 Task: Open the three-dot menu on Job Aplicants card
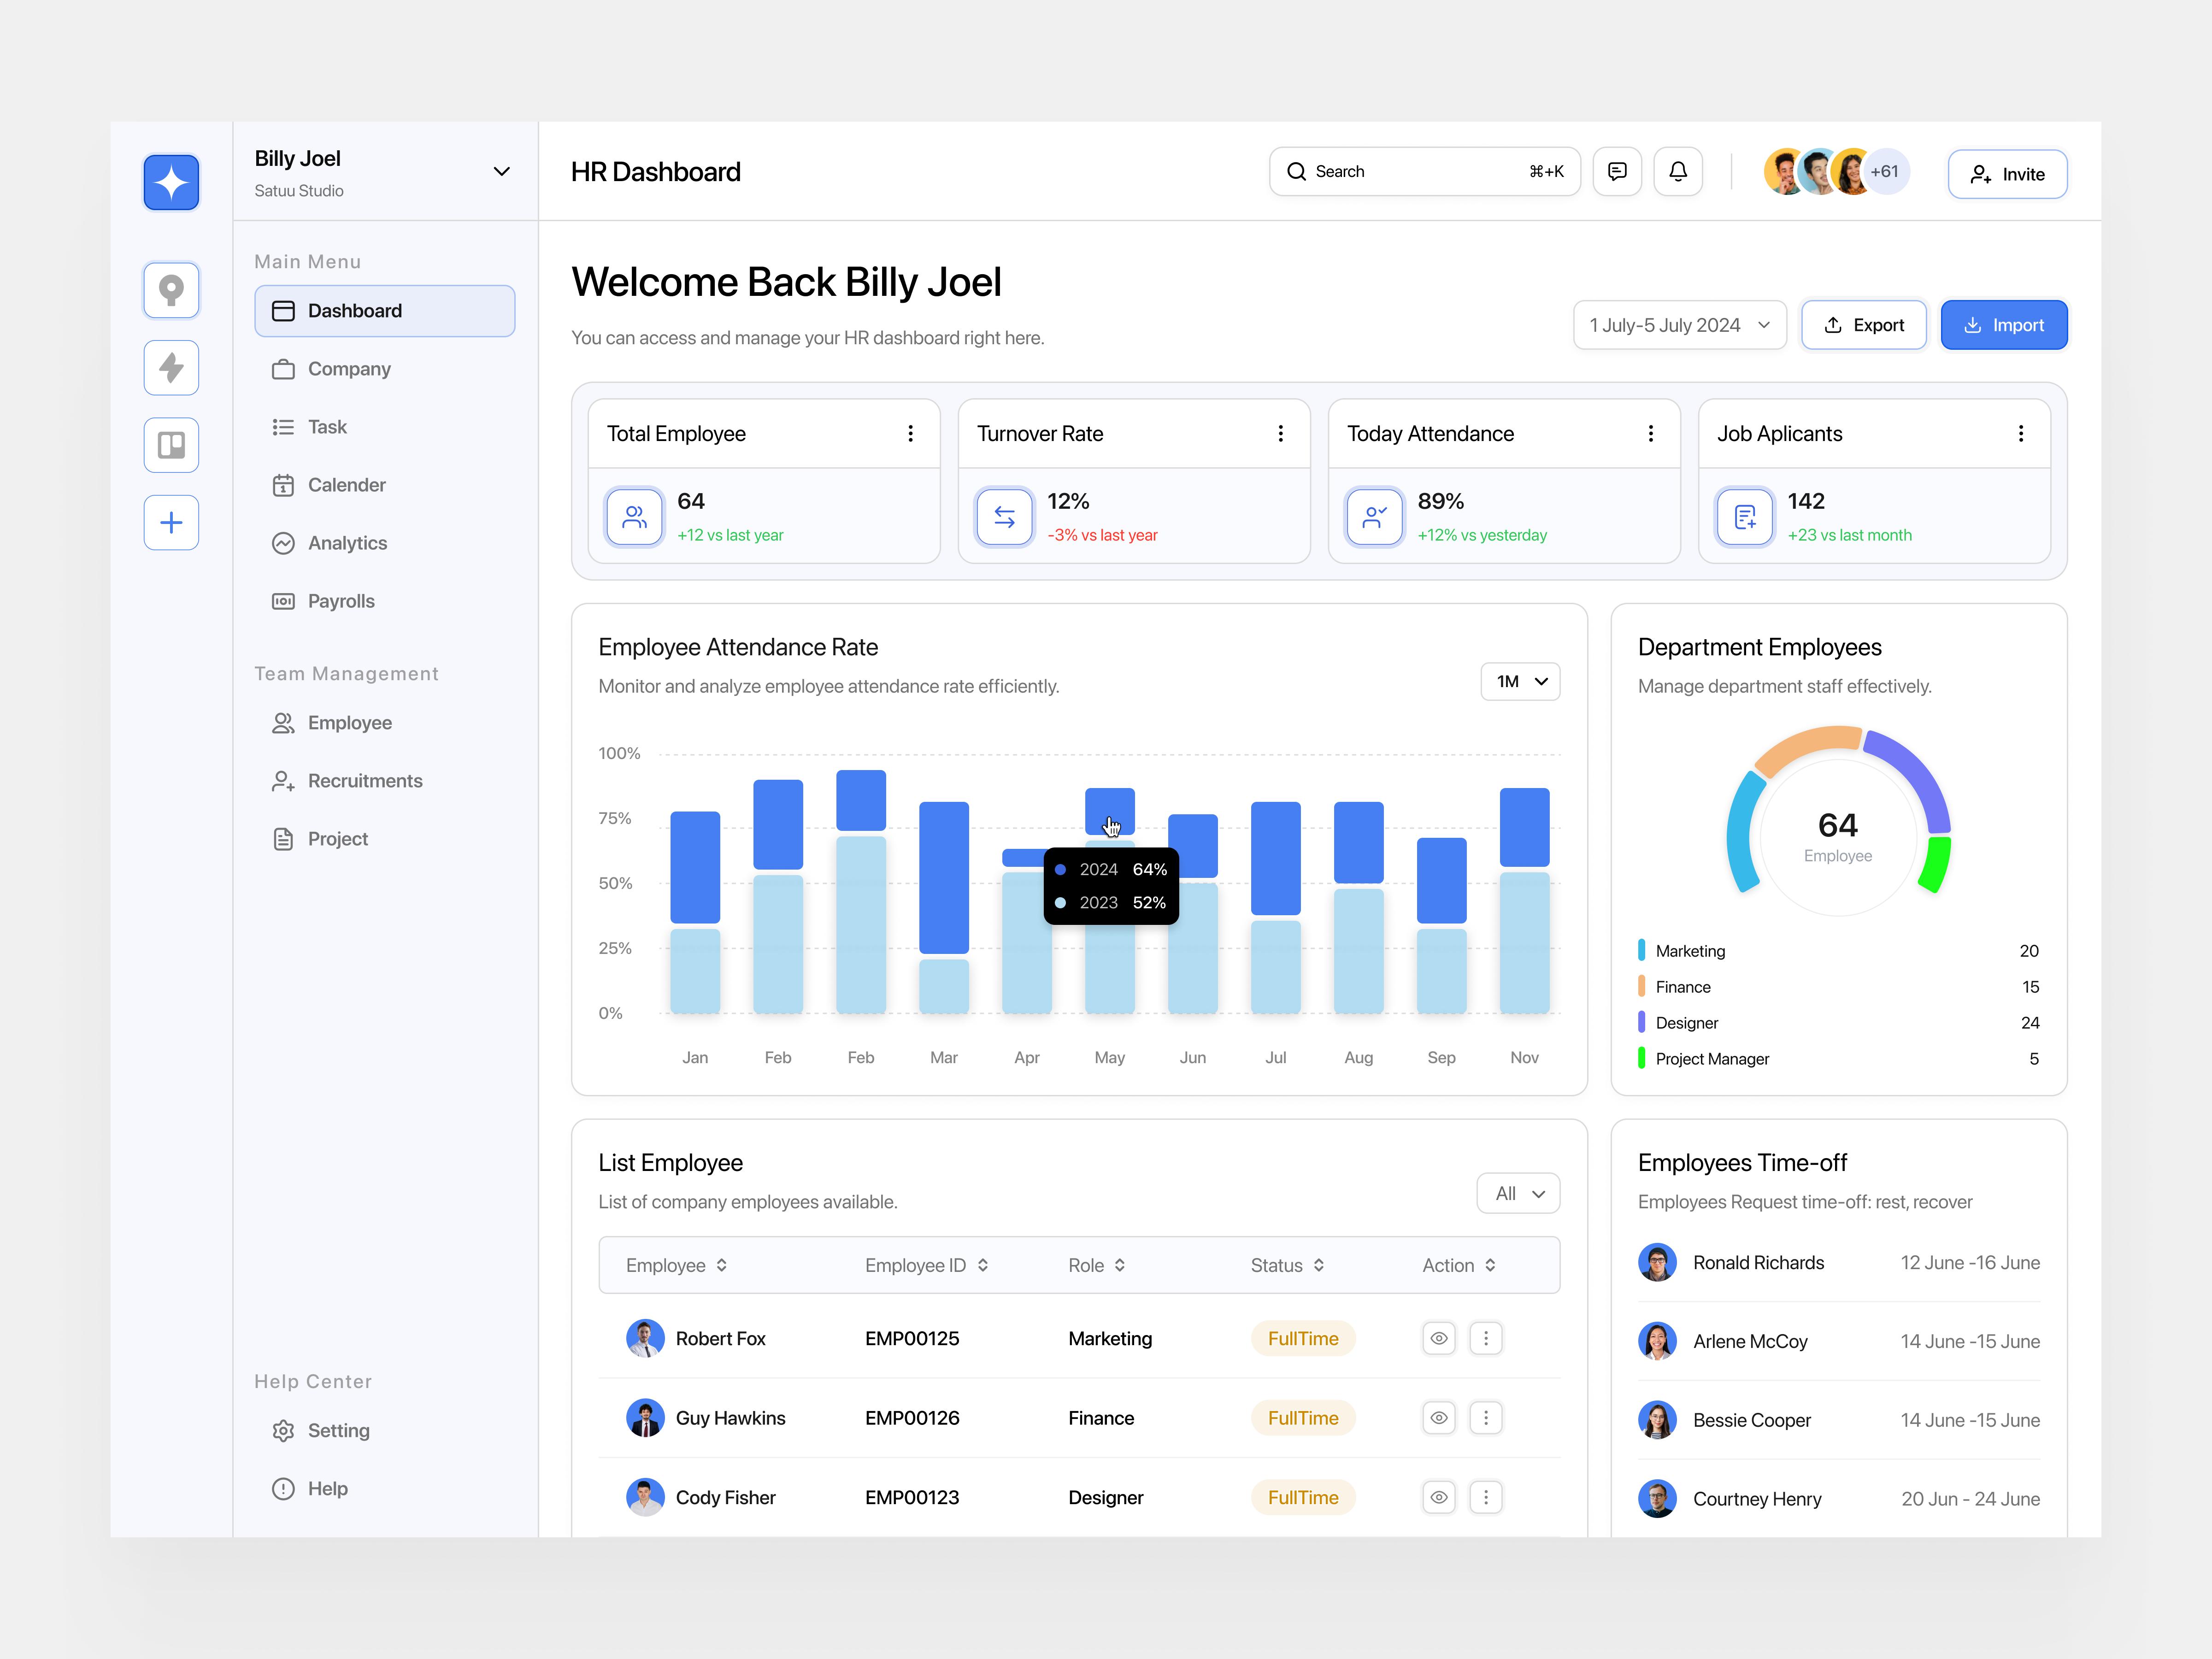pos(2021,433)
